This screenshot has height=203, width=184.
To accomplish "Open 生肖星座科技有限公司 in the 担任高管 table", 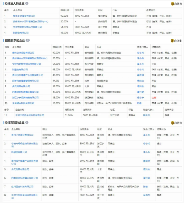I will point(22,187).
